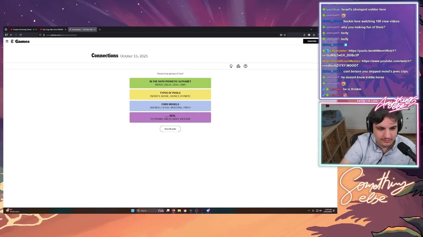The height and width of the screenshot is (237, 423).
Task: Close the Gay Frogs tab
Action: pyautogui.click(x=65, y=29)
